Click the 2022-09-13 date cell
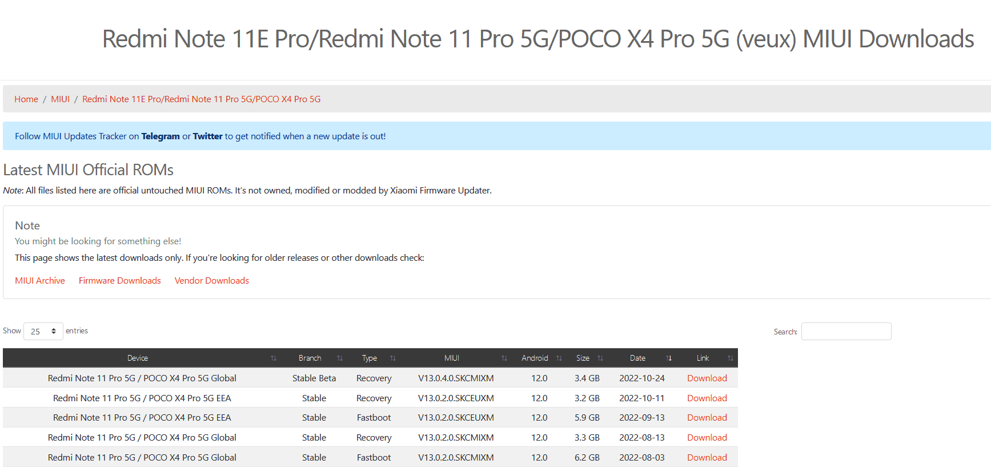The height and width of the screenshot is (468, 991). pyautogui.click(x=642, y=418)
